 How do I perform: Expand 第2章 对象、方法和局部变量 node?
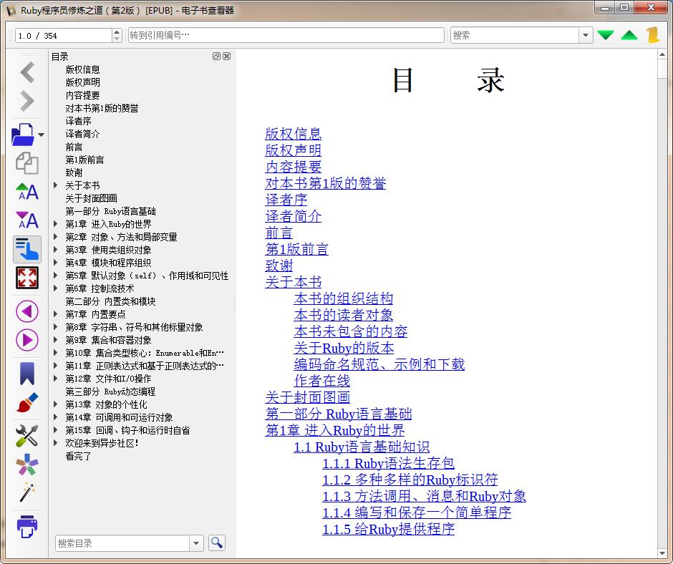tap(55, 237)
